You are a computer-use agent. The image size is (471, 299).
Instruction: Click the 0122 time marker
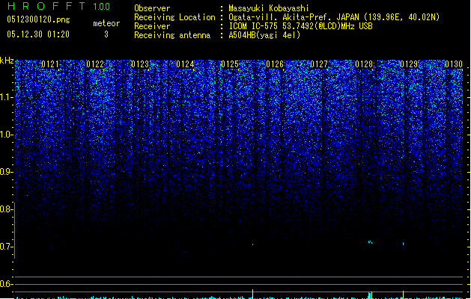95,64
